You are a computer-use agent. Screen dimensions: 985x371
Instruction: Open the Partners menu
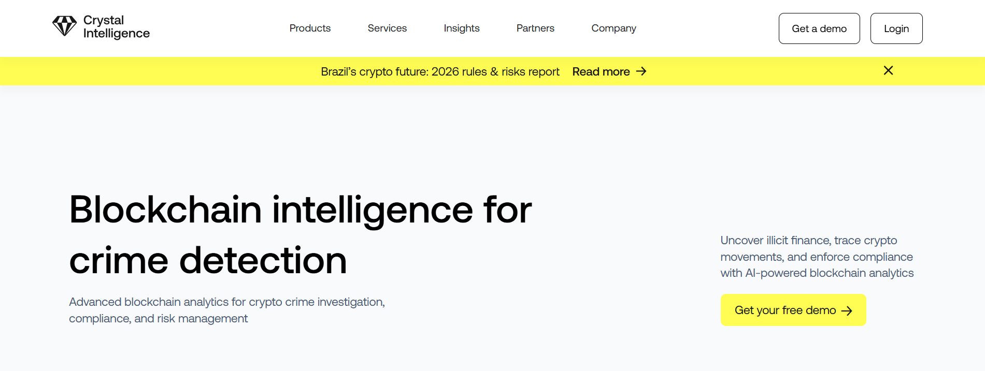click(x=535, y=28)
